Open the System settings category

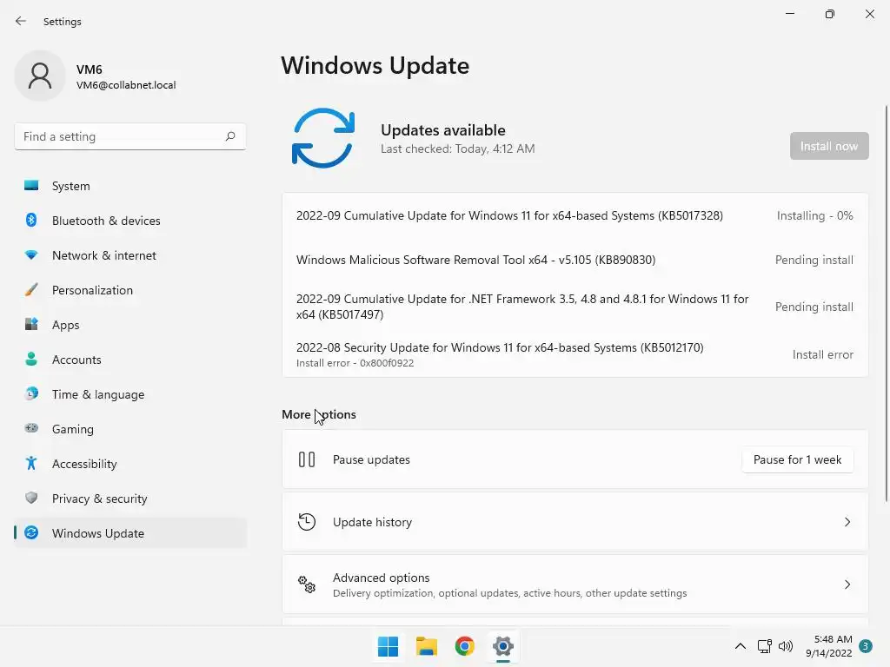[130, 186]
